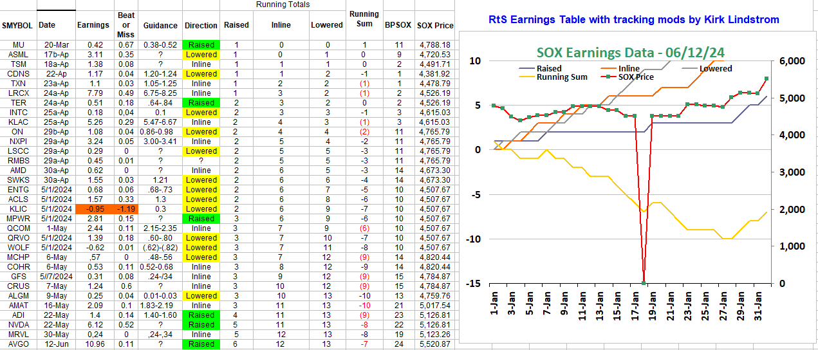This screenshot has height=350, width=818.
Task: Select the orange -0.95 earnings cell for KLIC
Action: (95, 209)
